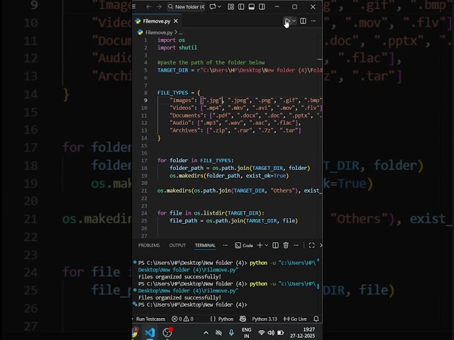This screenshot has height=340, width=454.
Task: Go back with the left arrow
Action: 148,6
